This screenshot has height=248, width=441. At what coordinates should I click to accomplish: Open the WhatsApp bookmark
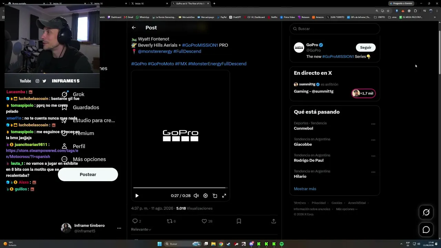(143, 17)
